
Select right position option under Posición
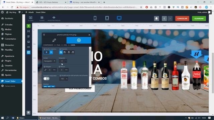73,52
